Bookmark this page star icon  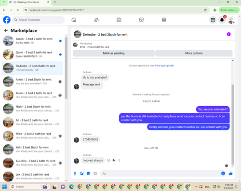[205, 10]
